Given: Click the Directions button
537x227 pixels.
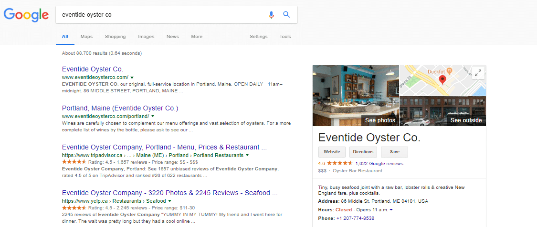Looking at the screenshot, I should pyautogui.click(x=363, y=152).
